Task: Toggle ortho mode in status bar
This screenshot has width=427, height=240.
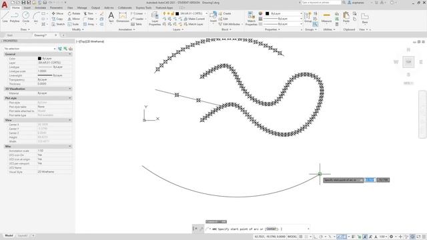Action: (x=315, y=237)
